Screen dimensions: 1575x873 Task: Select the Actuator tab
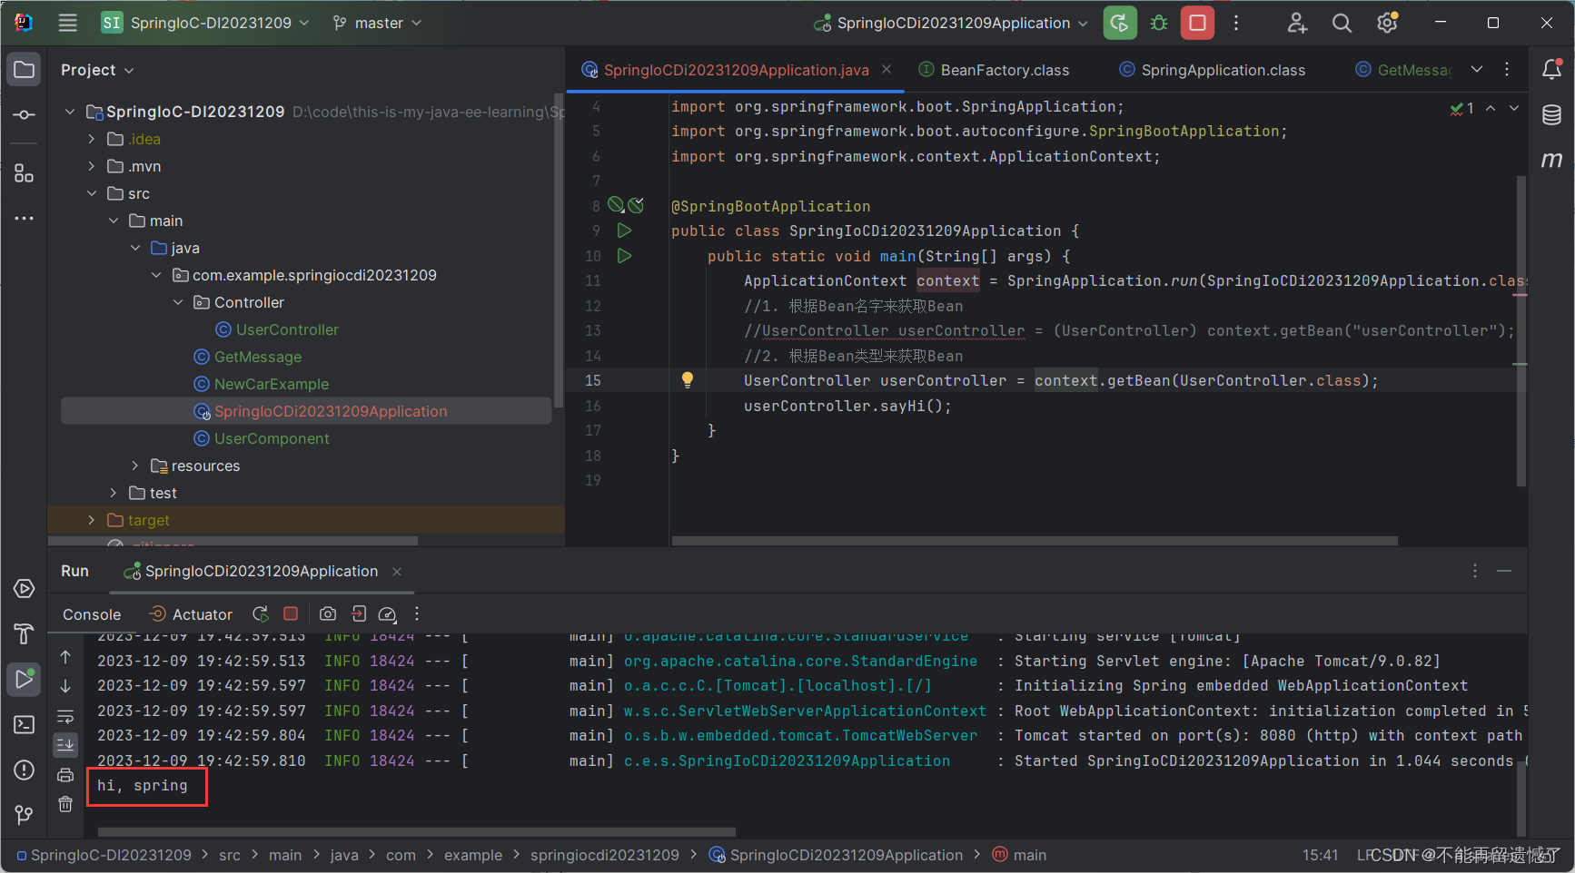(192, 614)
